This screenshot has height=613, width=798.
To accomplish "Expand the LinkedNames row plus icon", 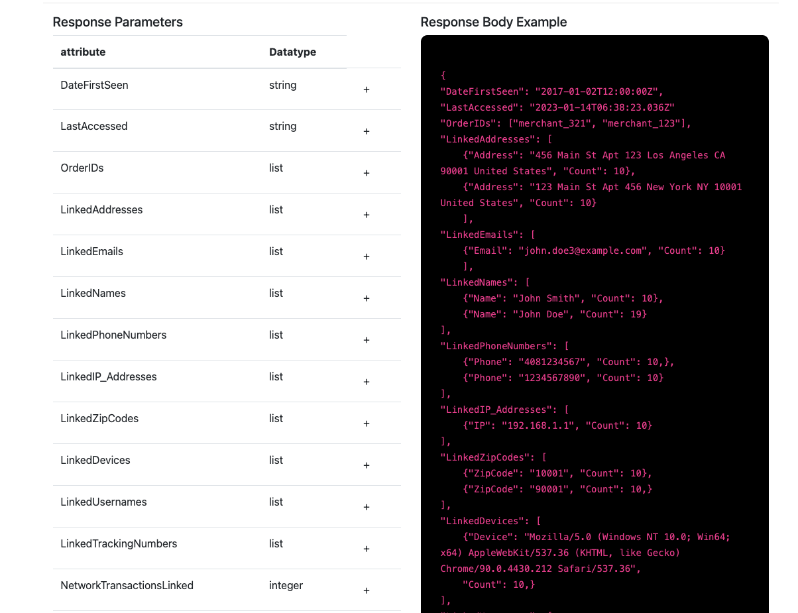I will click(x=367, y=298).
